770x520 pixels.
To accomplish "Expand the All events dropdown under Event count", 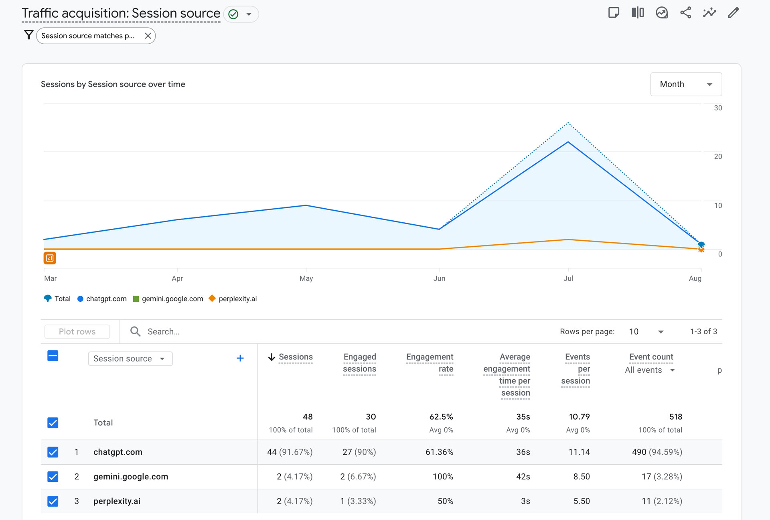I will click(x=649, y=370).
